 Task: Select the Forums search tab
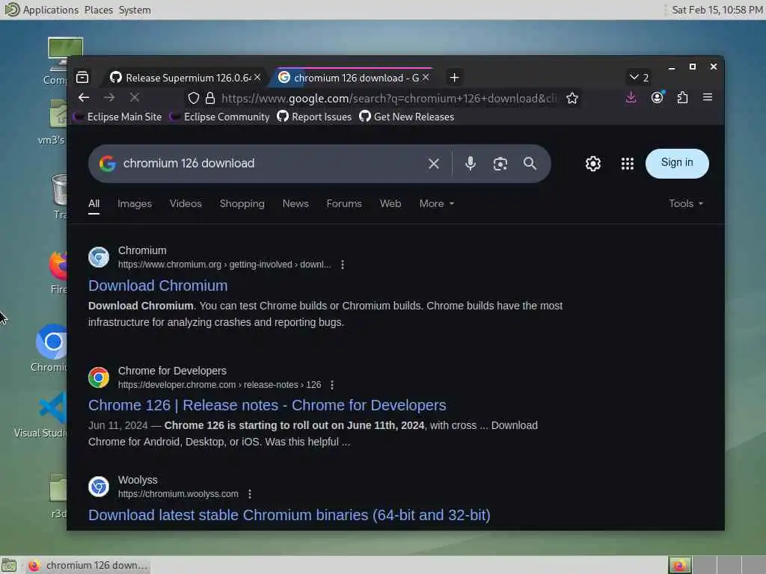click(344, 203)
